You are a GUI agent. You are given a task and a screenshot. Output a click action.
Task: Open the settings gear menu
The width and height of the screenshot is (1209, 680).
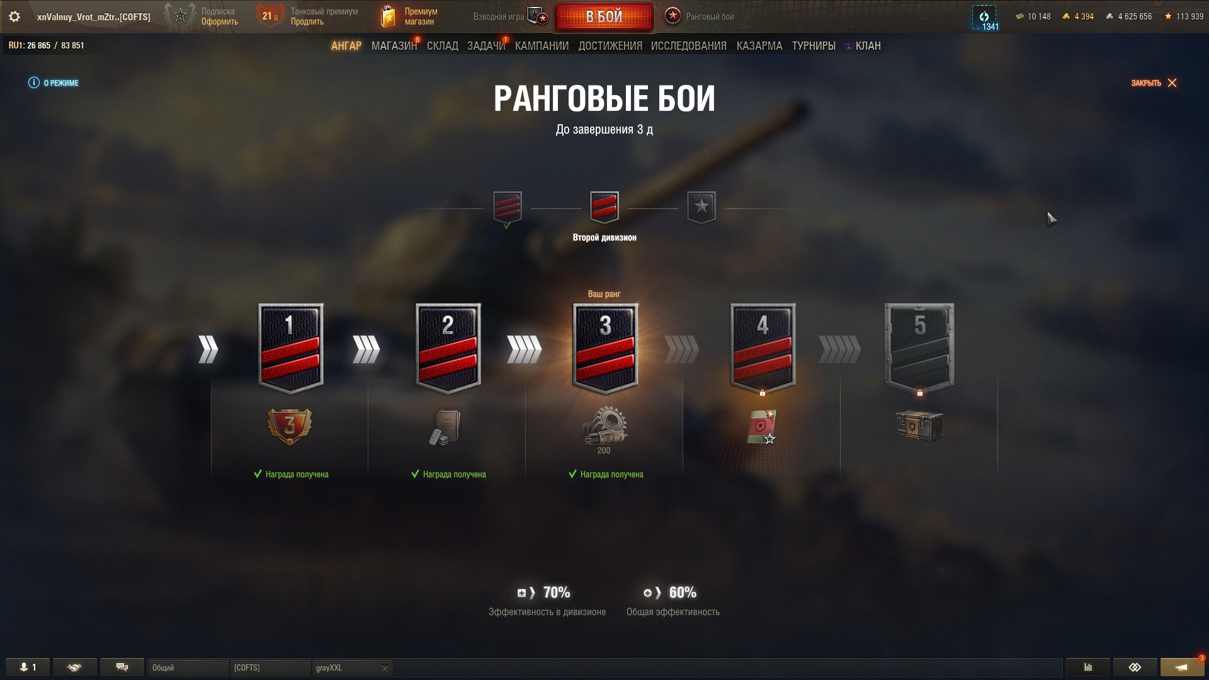click(14, 17)
